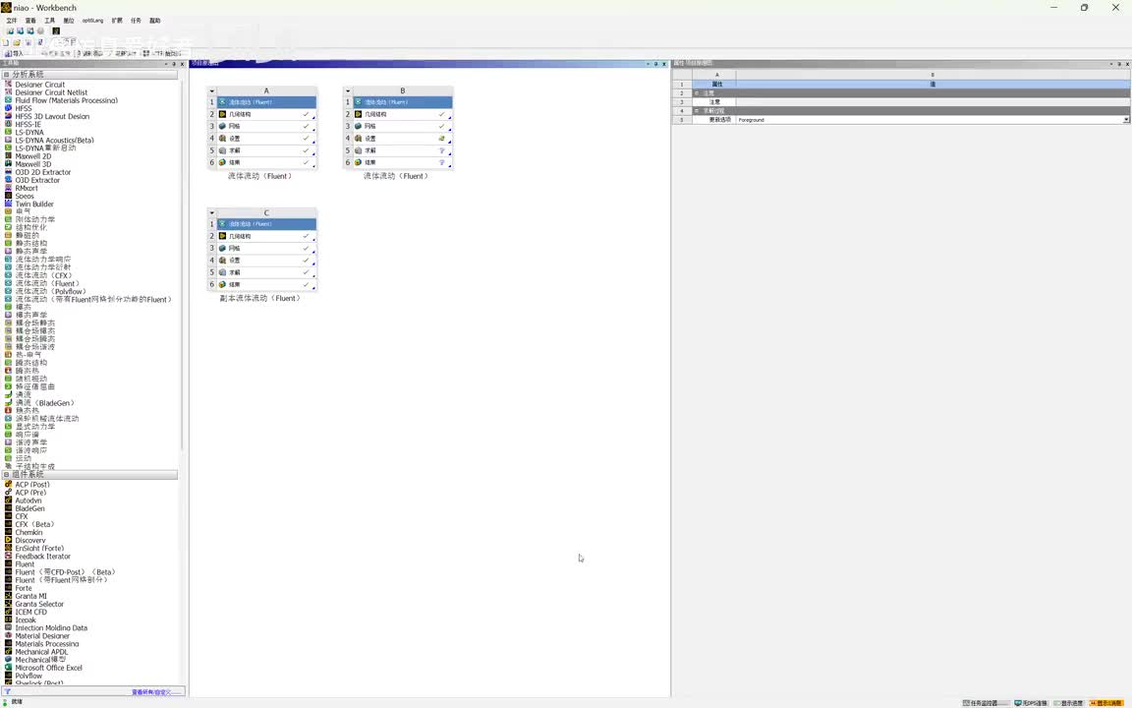The image size is (1132, 708).
Task: Open system B header dropdown arrow
Action: (x=347, y=91)
